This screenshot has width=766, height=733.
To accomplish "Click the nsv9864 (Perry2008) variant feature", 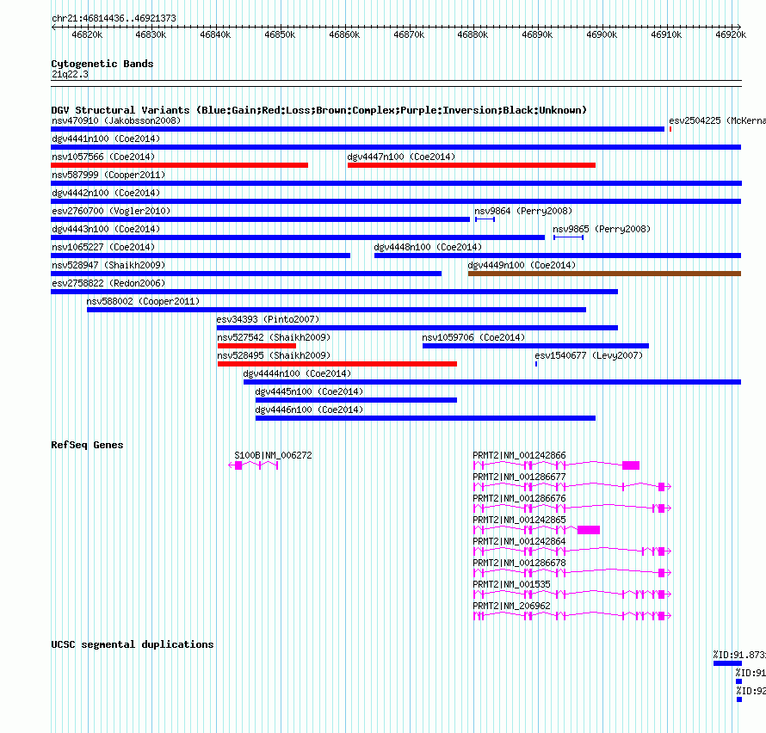I will click(x=485, y=219).
